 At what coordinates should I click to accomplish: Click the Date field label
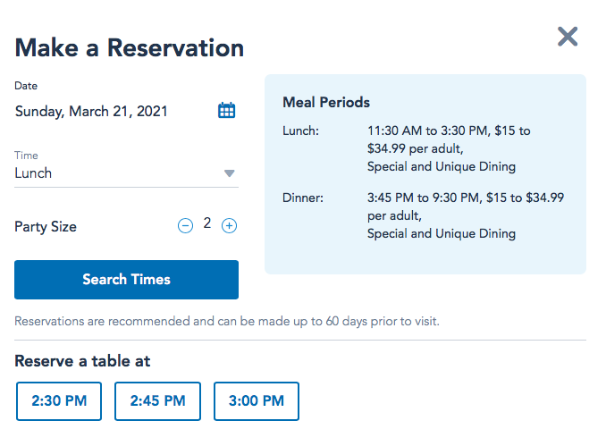pos(26,86)
